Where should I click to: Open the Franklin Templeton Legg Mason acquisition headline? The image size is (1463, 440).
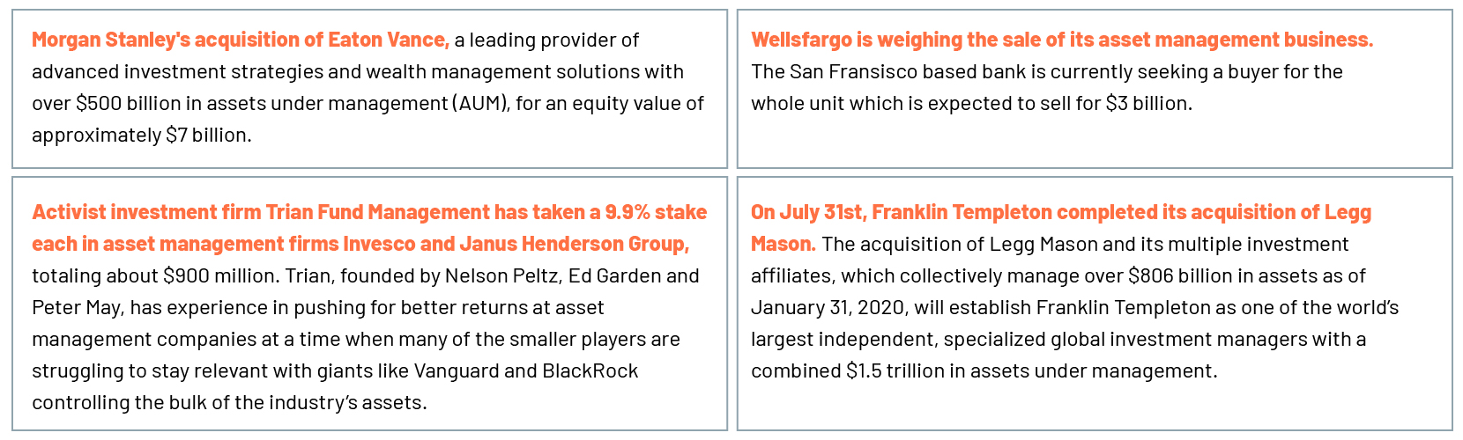tap(1061, 228)
